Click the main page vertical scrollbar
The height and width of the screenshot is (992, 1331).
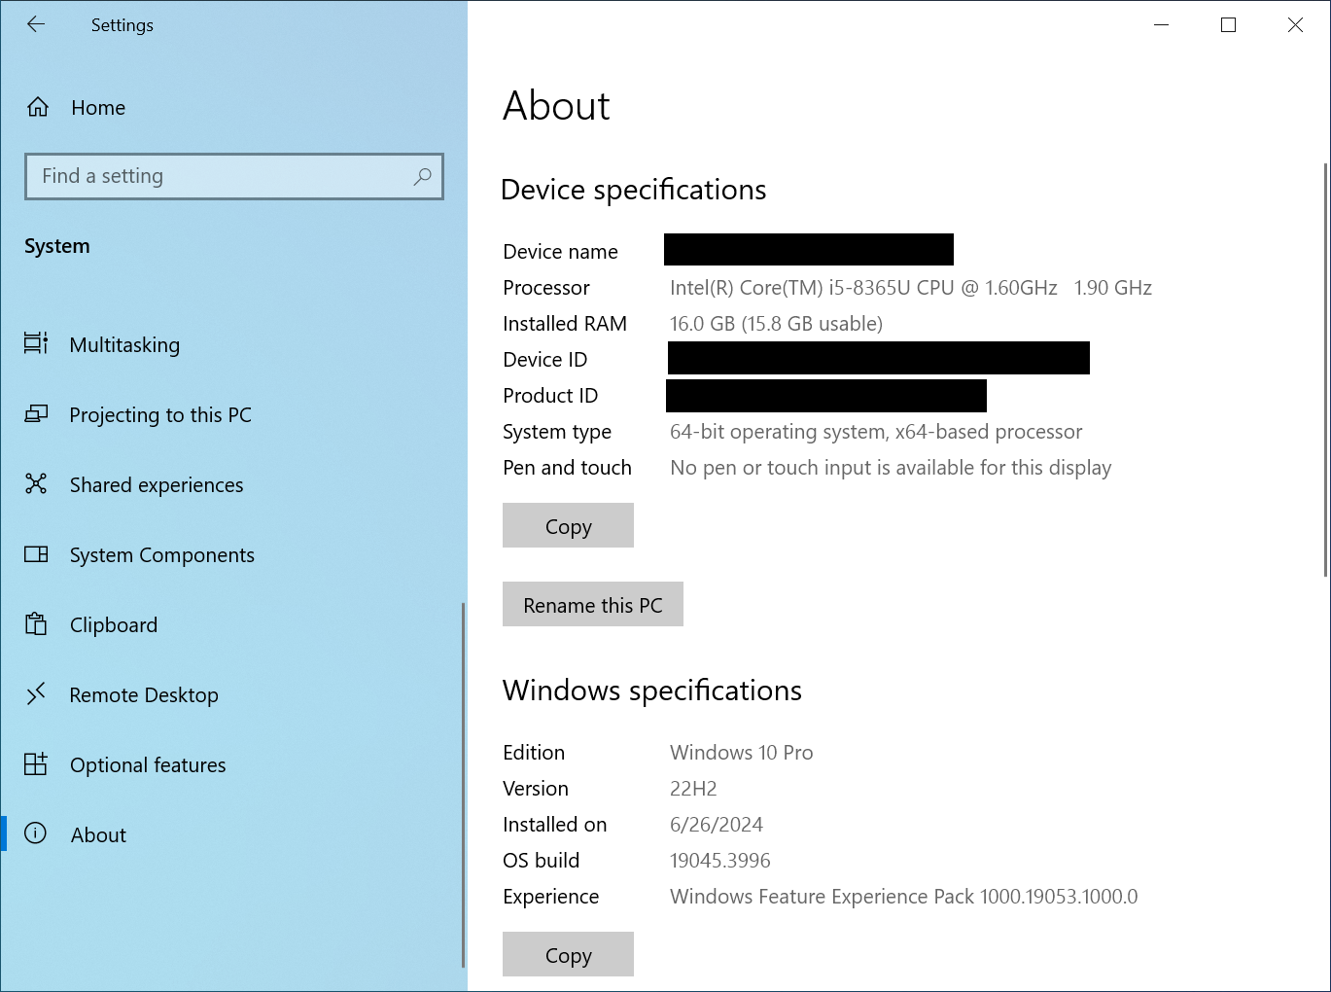pos(1325,370)
